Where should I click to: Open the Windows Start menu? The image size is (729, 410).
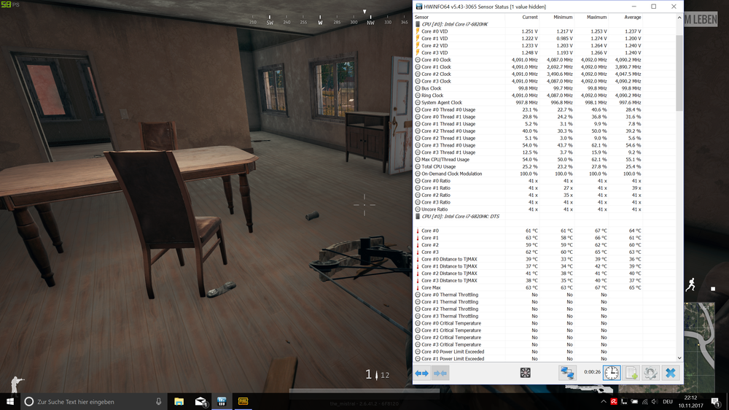coord(10,401)
